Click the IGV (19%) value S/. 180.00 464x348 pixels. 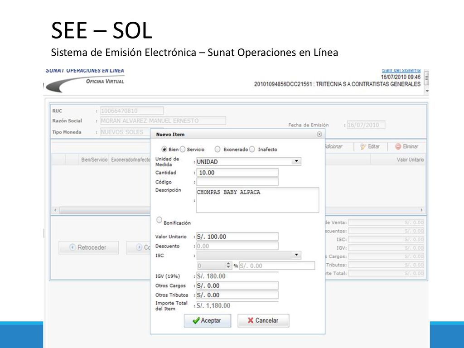[211, 276]
